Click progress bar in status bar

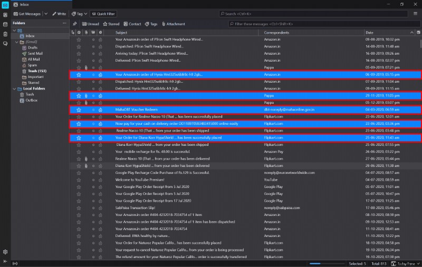point(327,264)
